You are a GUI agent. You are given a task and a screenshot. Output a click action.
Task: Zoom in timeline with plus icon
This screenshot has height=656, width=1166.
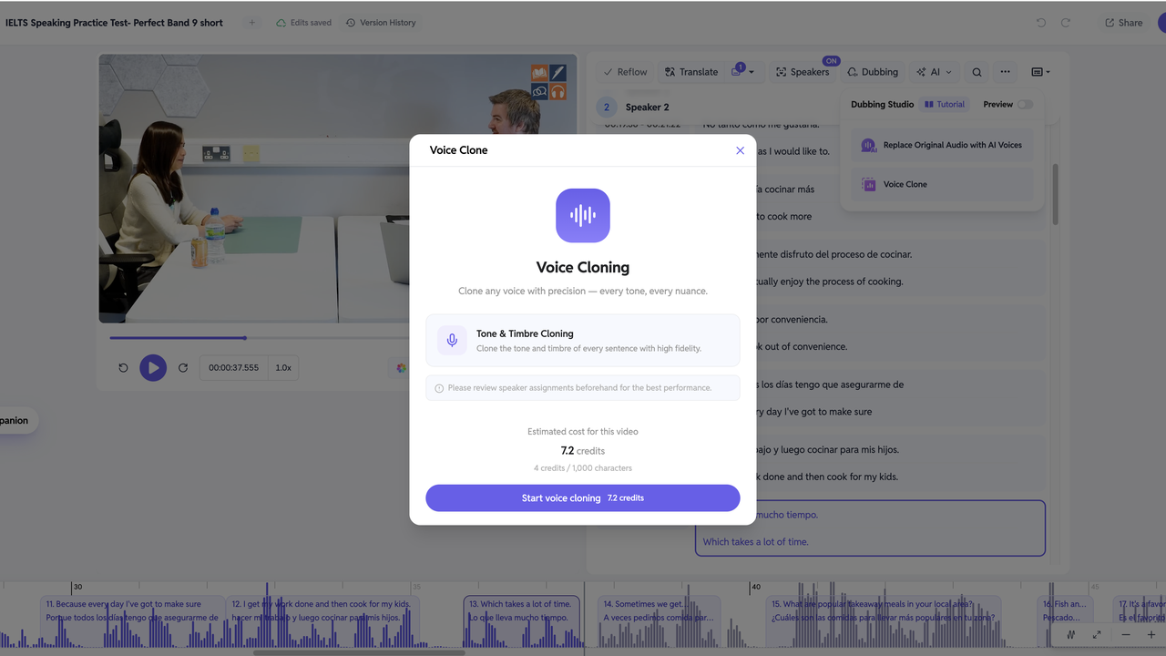(1151, 635)
